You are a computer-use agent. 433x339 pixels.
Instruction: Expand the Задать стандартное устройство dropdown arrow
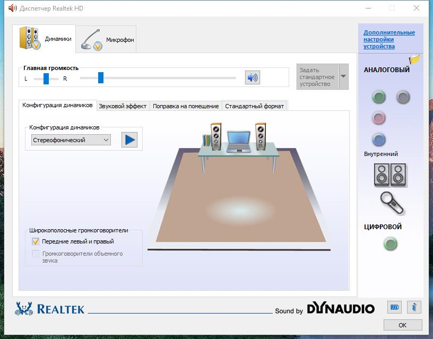click(x=343, y=76)
